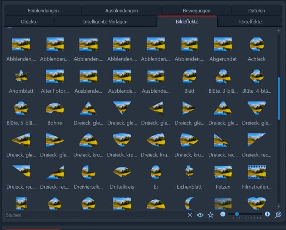Click the zoom-in plus button

click(x=267, y=214)
